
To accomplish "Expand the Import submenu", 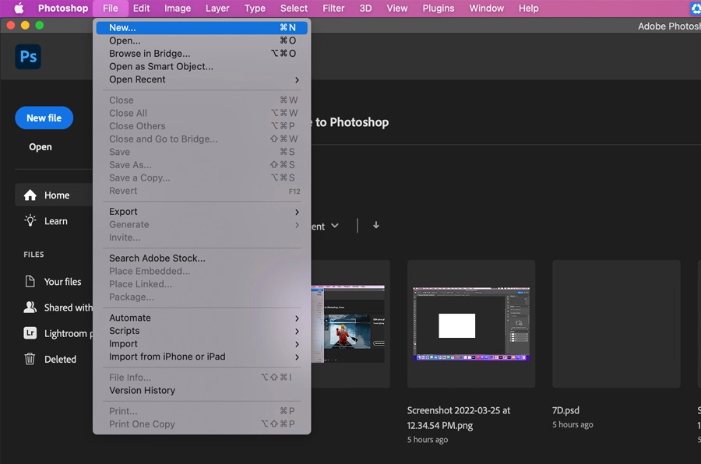I will 124,343.
